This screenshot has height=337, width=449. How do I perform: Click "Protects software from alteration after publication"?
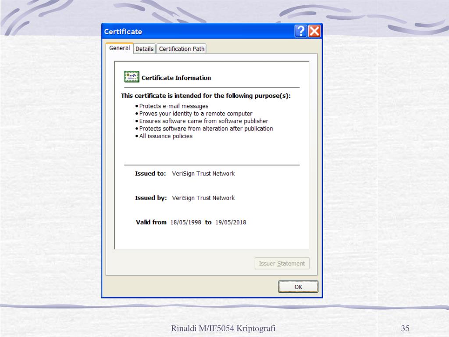pyautogui.click(x=206, y=129)
